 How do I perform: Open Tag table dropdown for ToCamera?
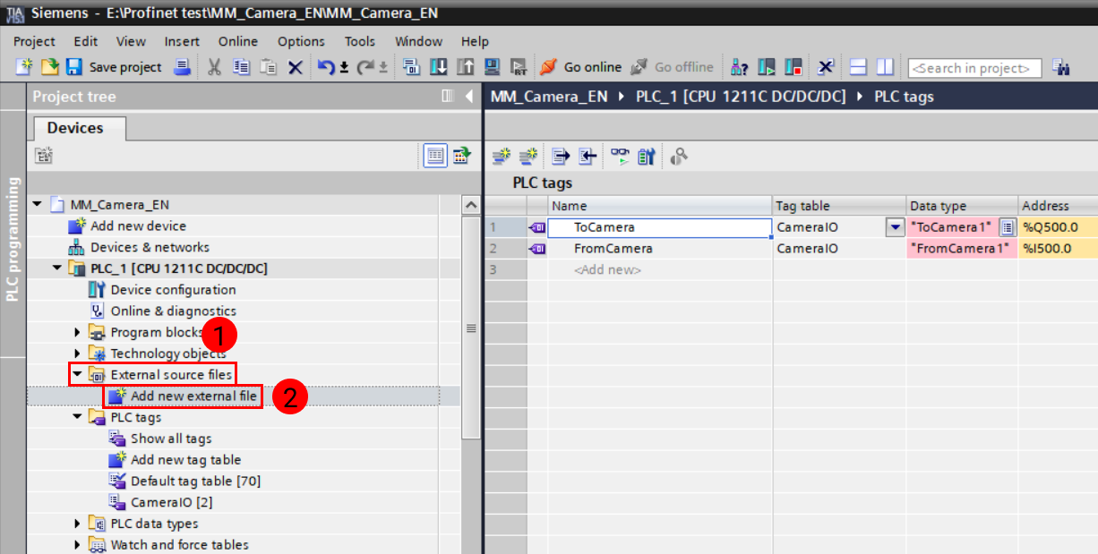(895, 227)
